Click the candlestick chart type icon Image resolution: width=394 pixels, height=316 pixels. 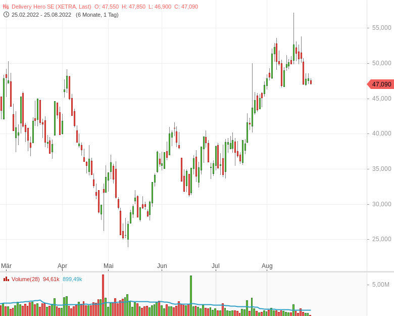tap(6, 7)
